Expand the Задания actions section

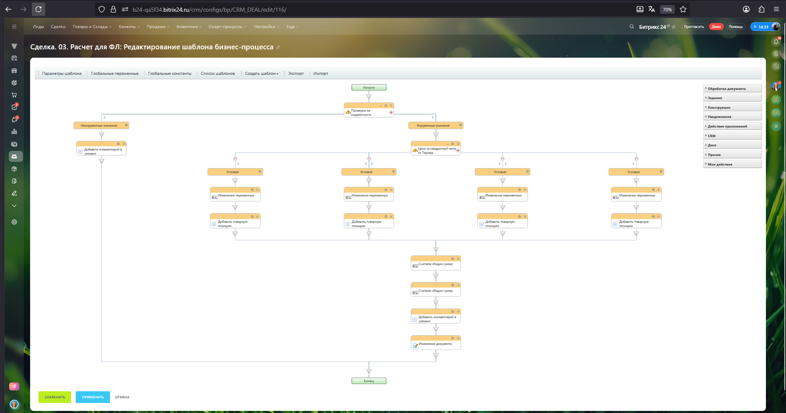732,98
